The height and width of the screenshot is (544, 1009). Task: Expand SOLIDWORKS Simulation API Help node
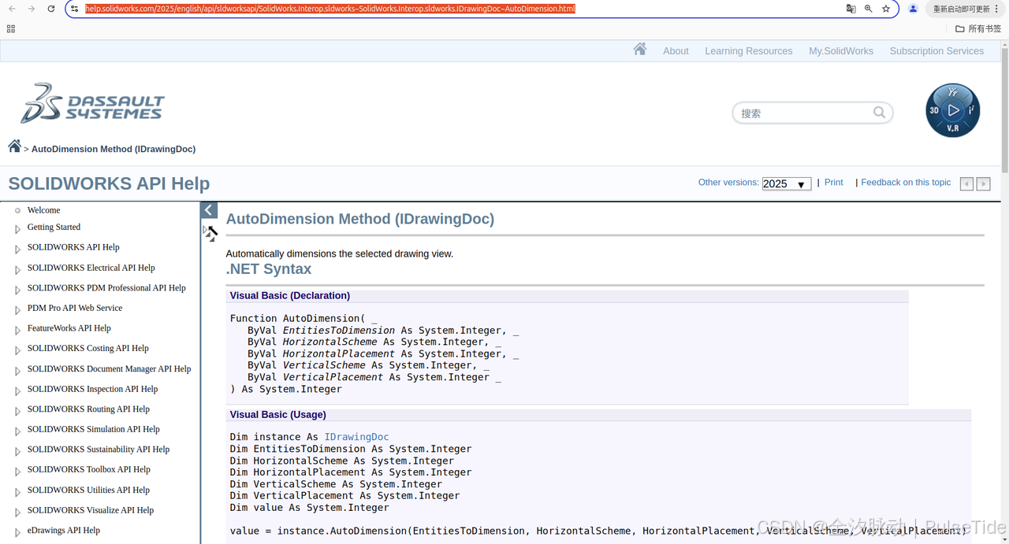click(17, 431)
